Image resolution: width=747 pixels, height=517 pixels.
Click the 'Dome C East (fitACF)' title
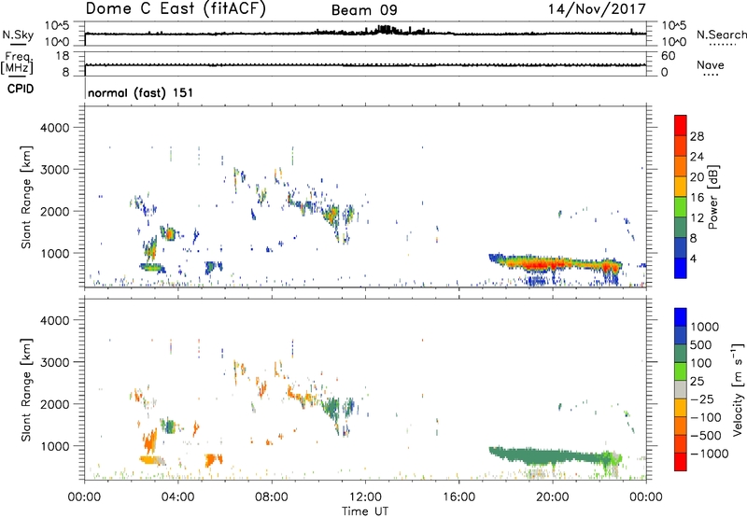(176, 8)
